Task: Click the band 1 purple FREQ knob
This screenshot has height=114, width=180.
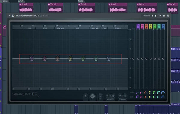Action: pyautogui.click(x=138, y=92)
